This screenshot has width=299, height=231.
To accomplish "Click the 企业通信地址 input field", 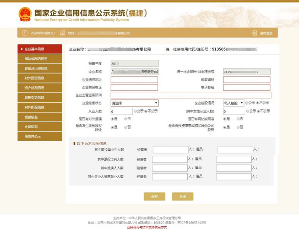I will 134,80.
